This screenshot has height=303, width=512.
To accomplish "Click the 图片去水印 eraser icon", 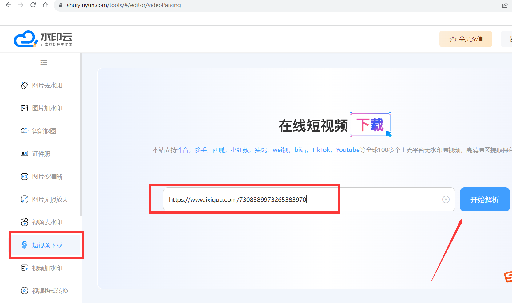I will [x=24, y=85].
